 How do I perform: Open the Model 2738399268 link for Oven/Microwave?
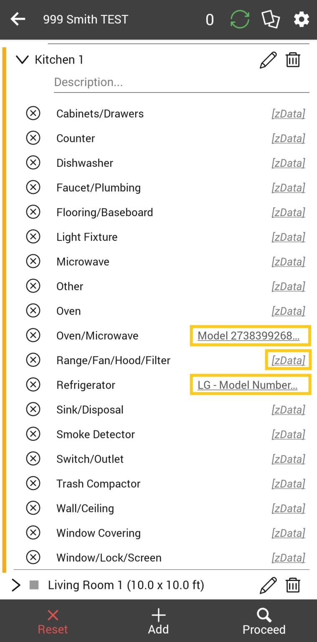(x=250, y=336)
